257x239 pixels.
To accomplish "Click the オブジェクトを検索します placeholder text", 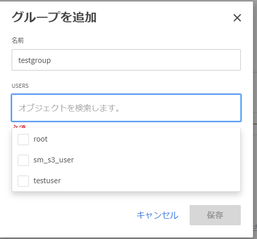I will coord(69,108).
